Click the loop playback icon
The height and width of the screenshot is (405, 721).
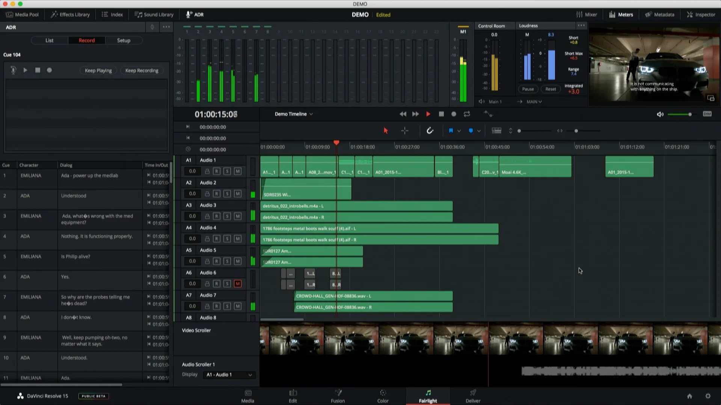[467, 114]
